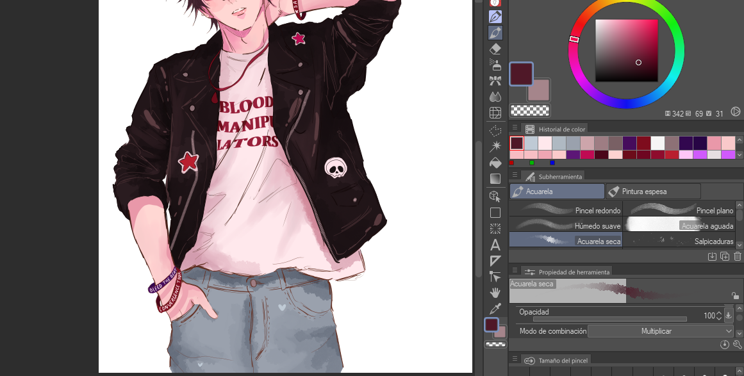
Task: Choose the Pincel plano brush
Action: pos(679,209)
